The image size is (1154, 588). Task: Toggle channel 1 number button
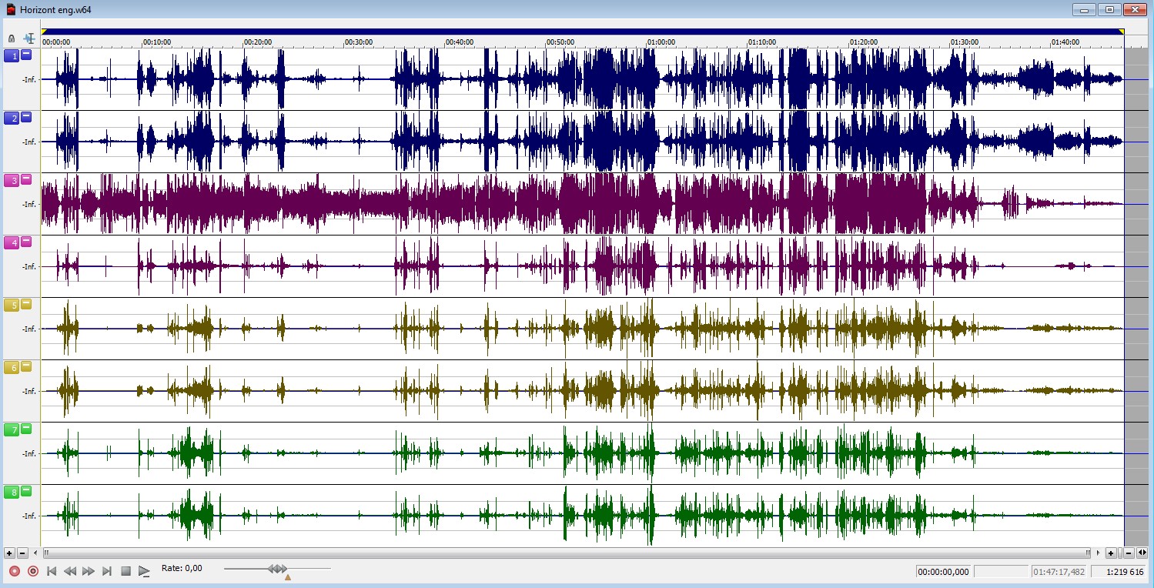[11, 55]
